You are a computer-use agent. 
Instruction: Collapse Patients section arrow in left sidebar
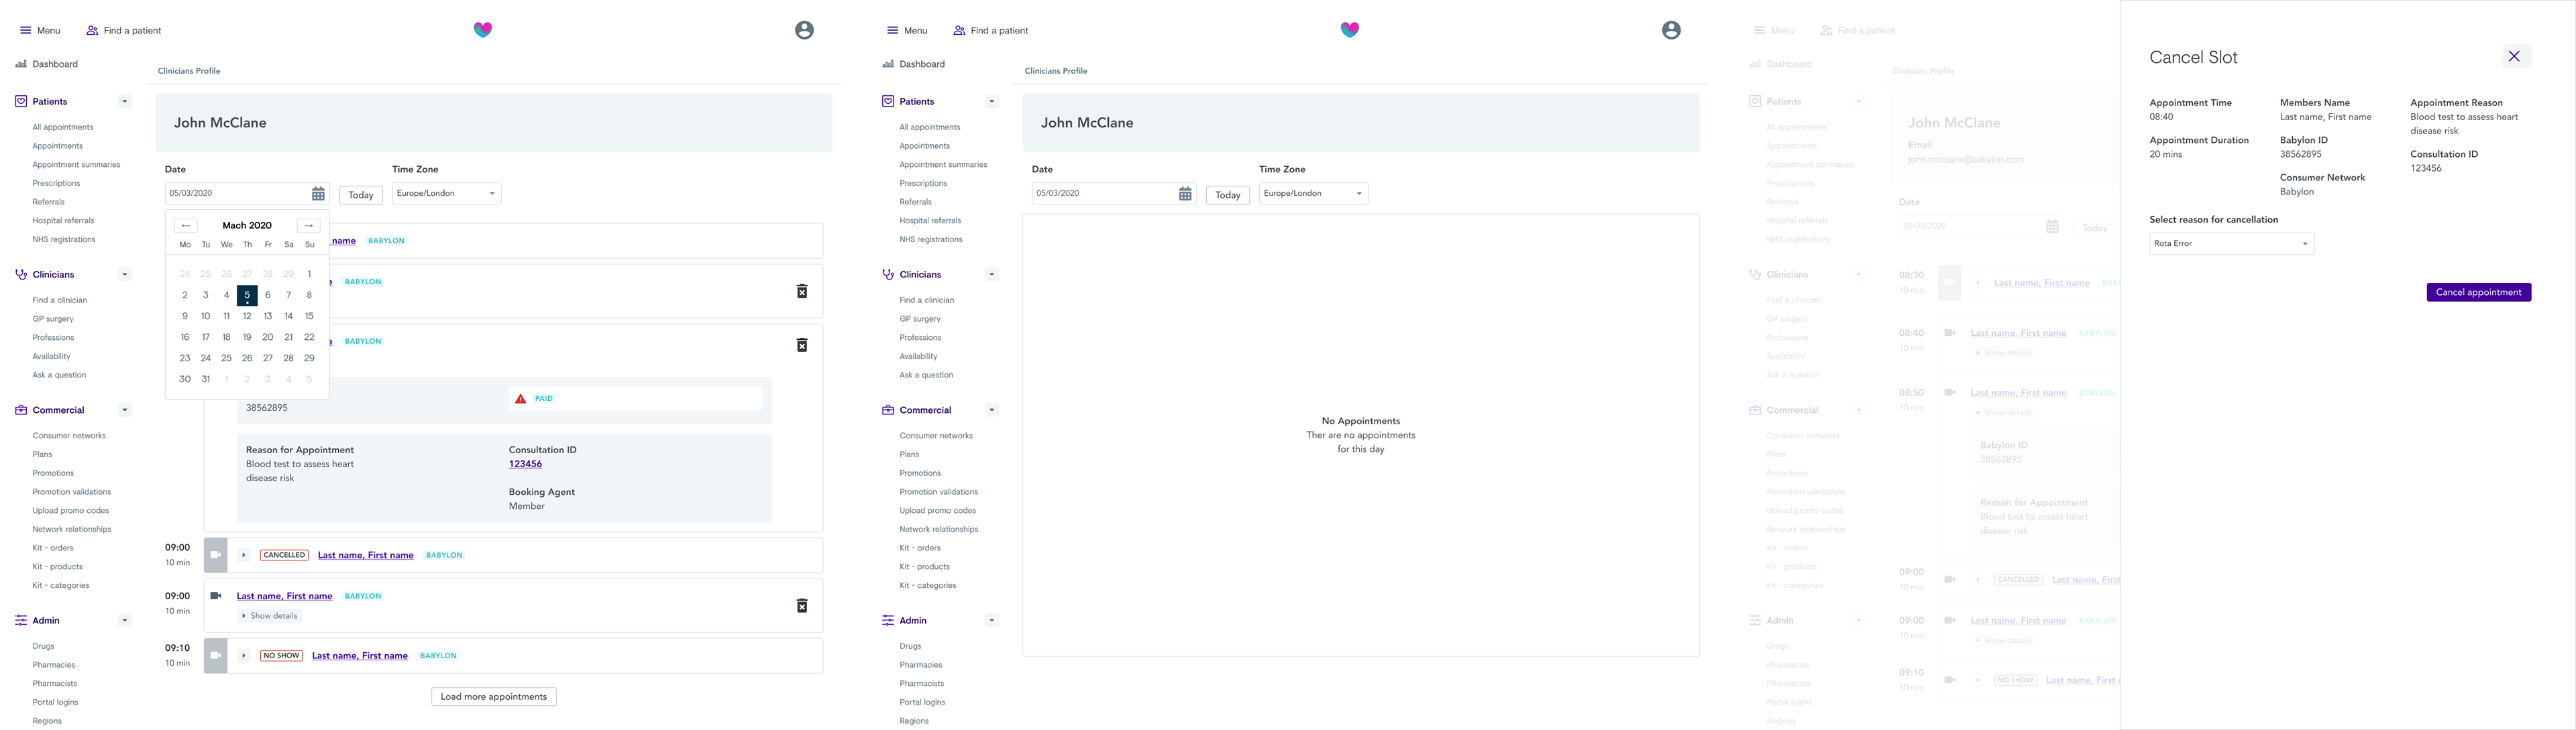125,101
